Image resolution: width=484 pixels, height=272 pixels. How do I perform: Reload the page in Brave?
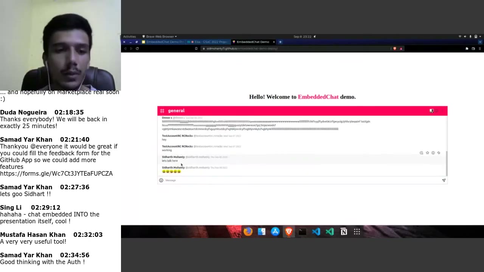coord(137,48)
